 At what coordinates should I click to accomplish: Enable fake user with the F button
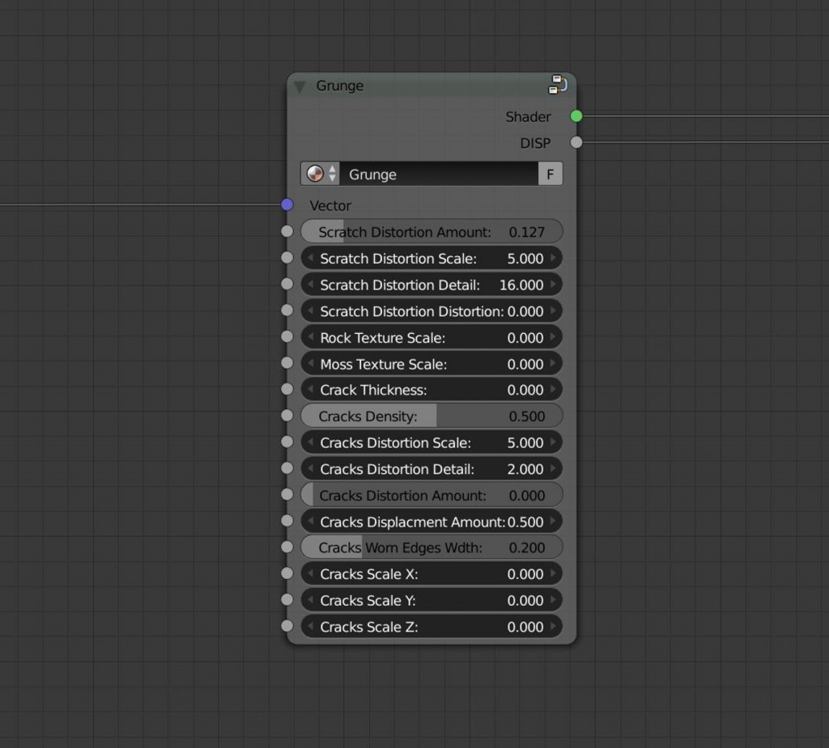[x=550, y=173]
